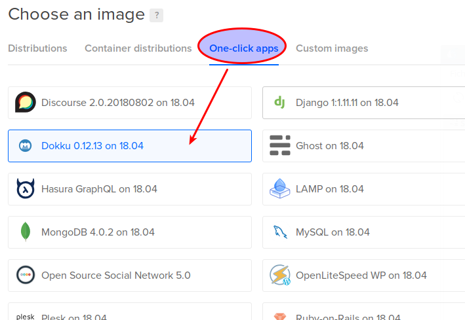The height and width of the screenshot is (320, 465).
Task: Click the help question mark icon
Action: tap(156, 16)
